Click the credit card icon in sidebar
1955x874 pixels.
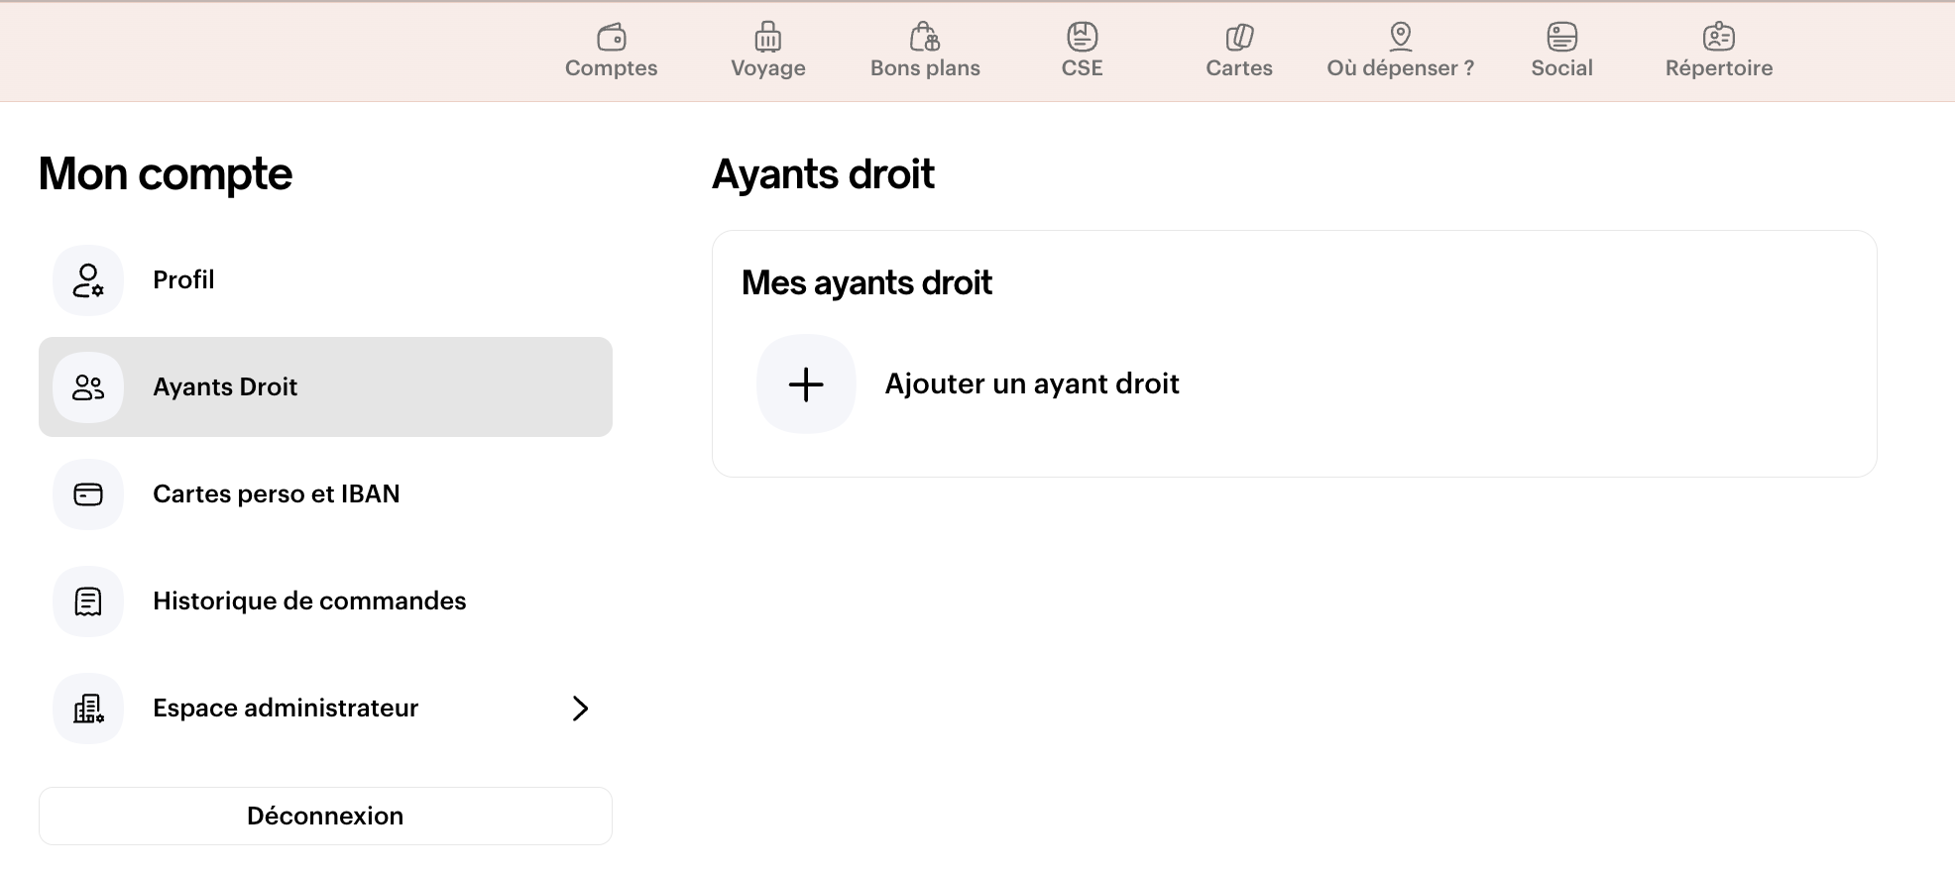click(88, 494)
